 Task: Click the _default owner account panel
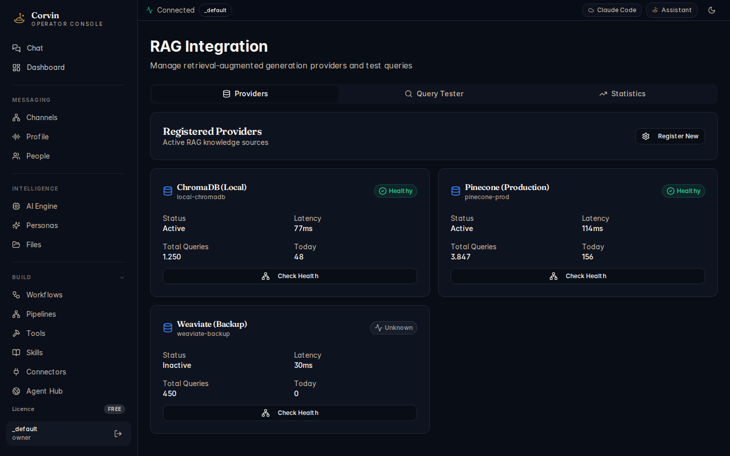coord(68,434)
